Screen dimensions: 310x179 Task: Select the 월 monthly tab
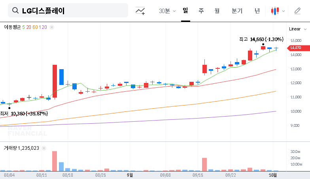(x=217, y=11)
